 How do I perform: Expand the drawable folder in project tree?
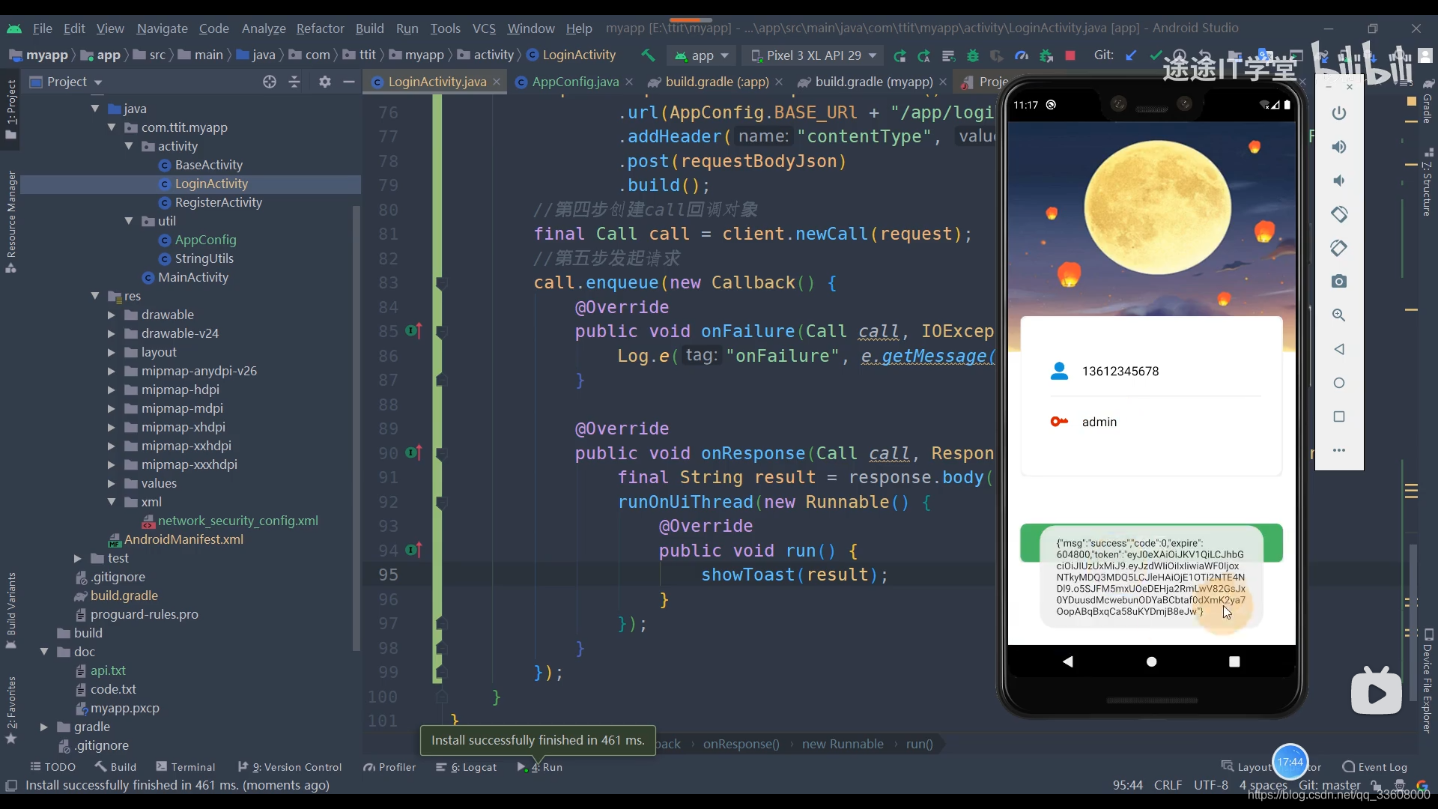coord(112,314)
